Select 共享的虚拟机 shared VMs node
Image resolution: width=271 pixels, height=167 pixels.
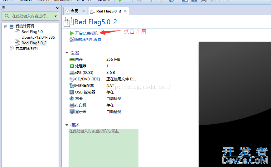click(27, 49)
